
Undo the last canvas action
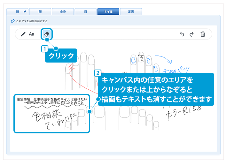(x=182, y=34)
